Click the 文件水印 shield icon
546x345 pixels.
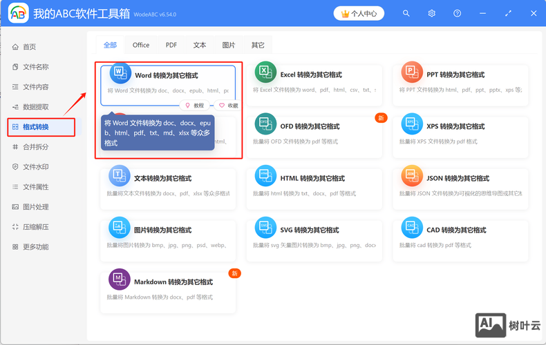tap(15, 167)
